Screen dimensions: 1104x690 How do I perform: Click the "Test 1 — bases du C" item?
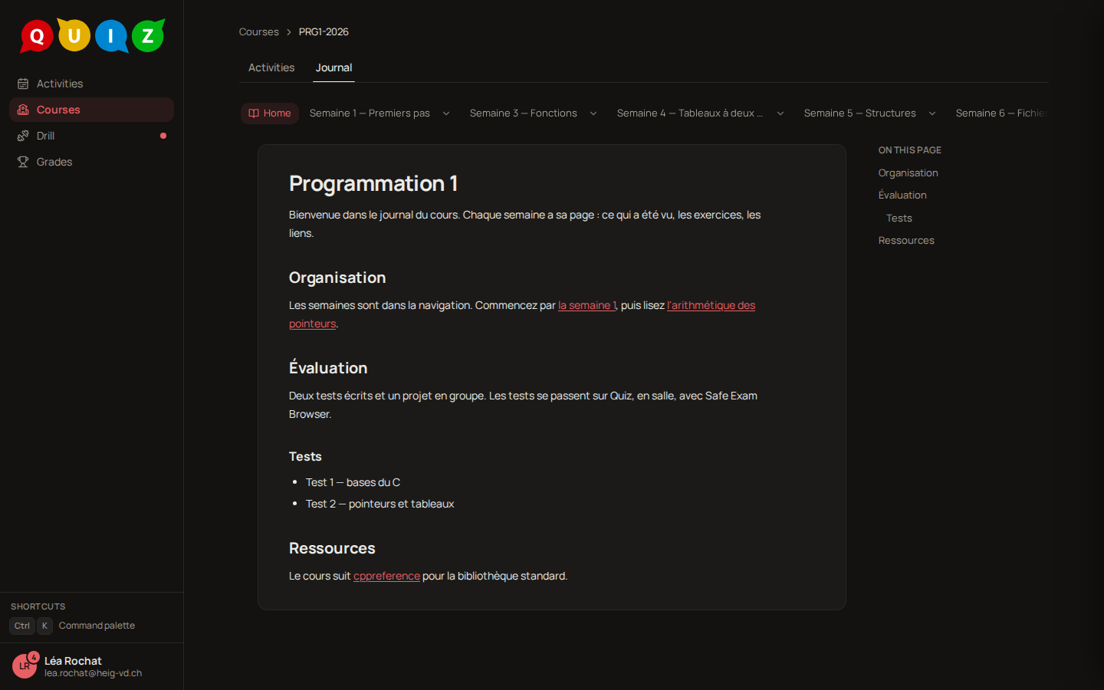[353, 482]
